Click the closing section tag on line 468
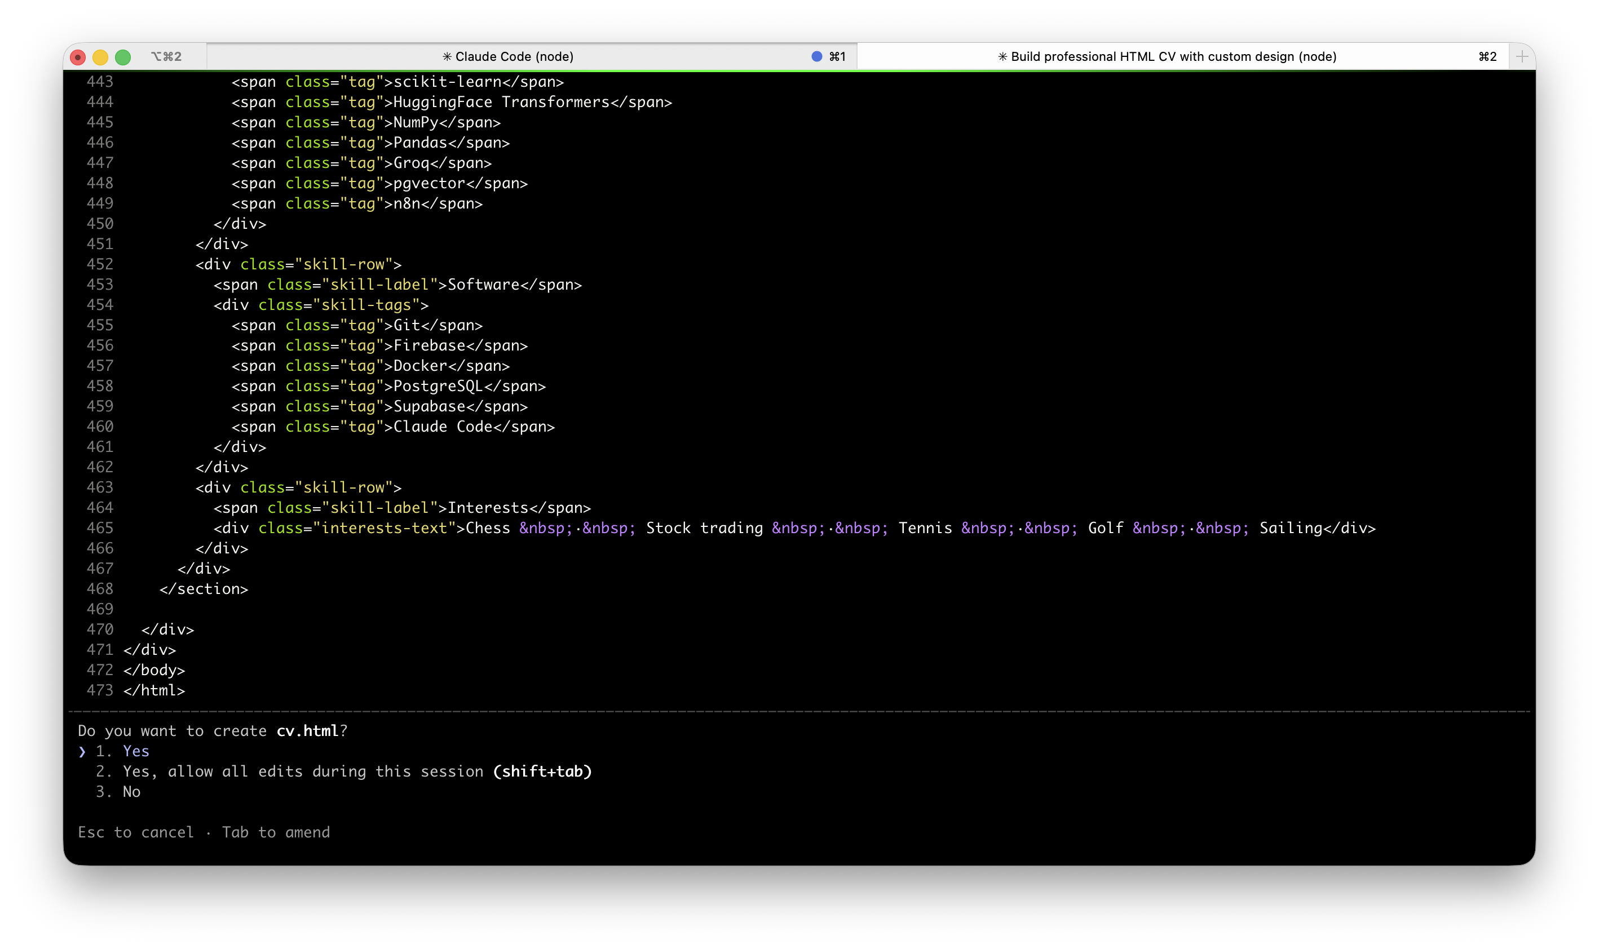The width and height of the screenshot is (1599, 949). tap(204, 589)
